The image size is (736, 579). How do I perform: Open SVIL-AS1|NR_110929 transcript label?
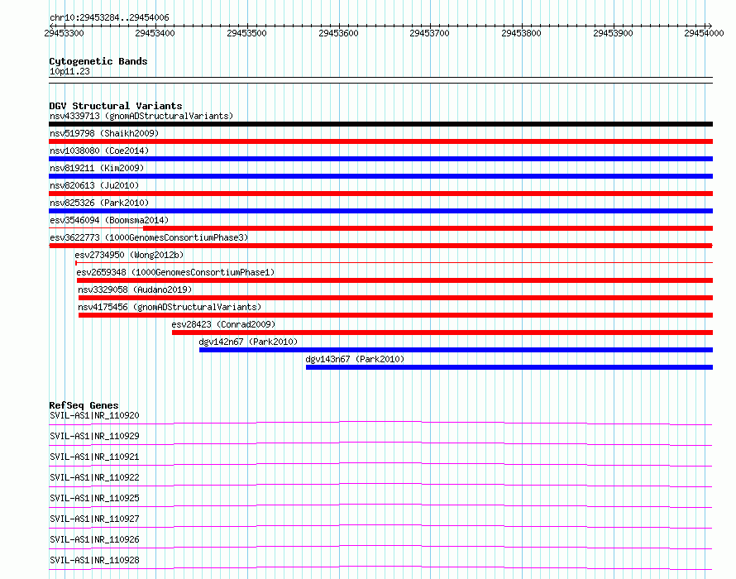tap(94, 436)
